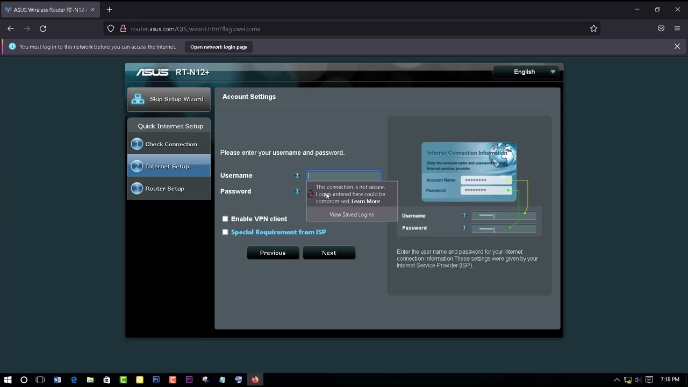Screen dimensions: 688x387
Task: Reload the current page
Action: [x=43, y=28]
